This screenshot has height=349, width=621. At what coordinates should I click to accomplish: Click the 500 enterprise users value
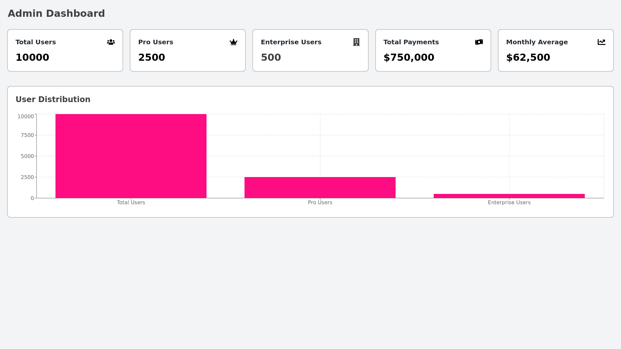coord(271,58)
